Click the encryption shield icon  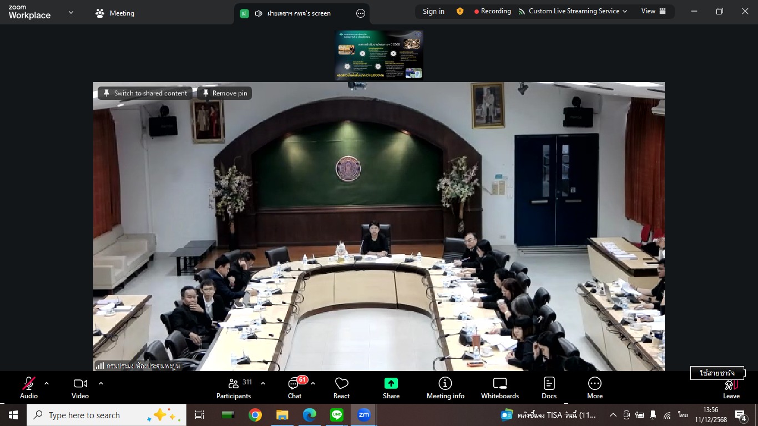click(459, 11)
